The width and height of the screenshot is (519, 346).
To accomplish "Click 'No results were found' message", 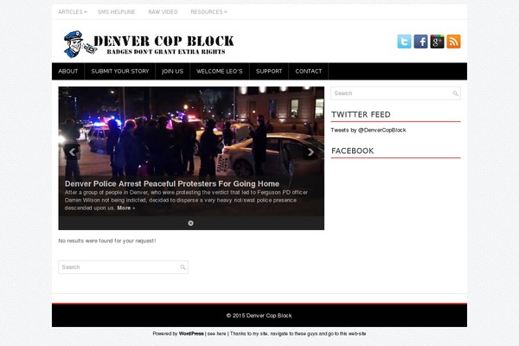I will 107,240.
